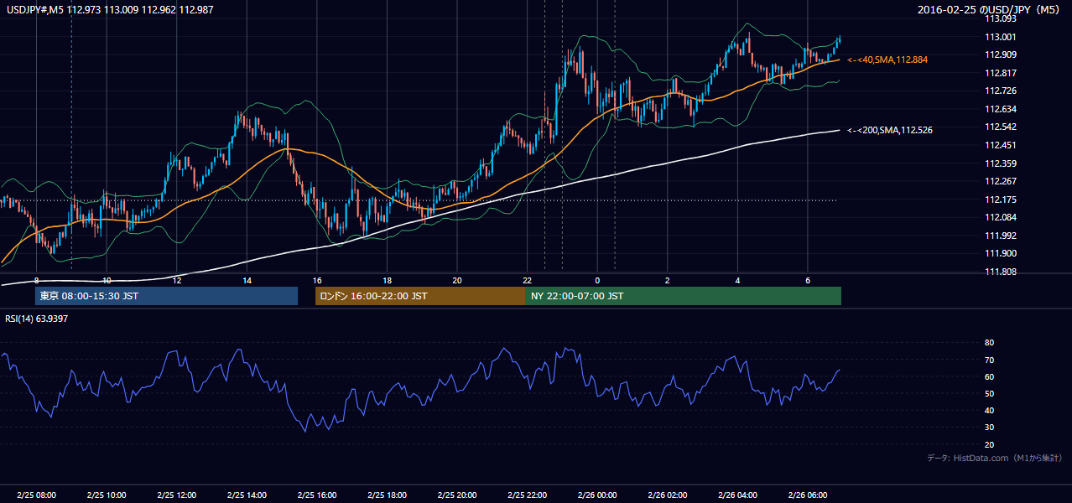Click RSI scale value 20
The height and width of the screenshot is (503, 1072).
coord(990,444)
